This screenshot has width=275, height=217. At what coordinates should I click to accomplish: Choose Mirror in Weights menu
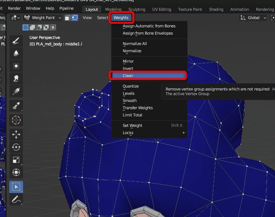(149, 61)
